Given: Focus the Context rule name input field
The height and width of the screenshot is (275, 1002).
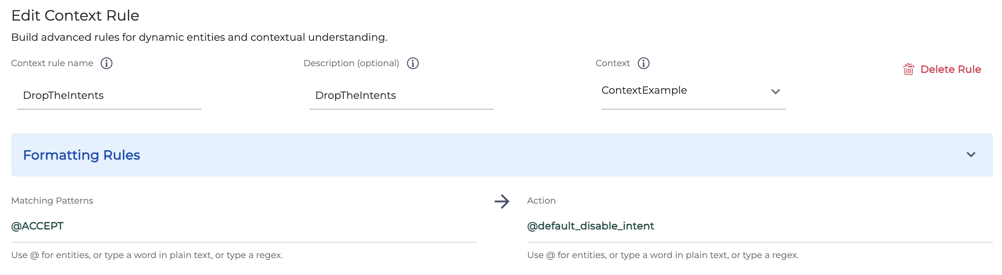Looking at the screenshot, I should (109, 96).
